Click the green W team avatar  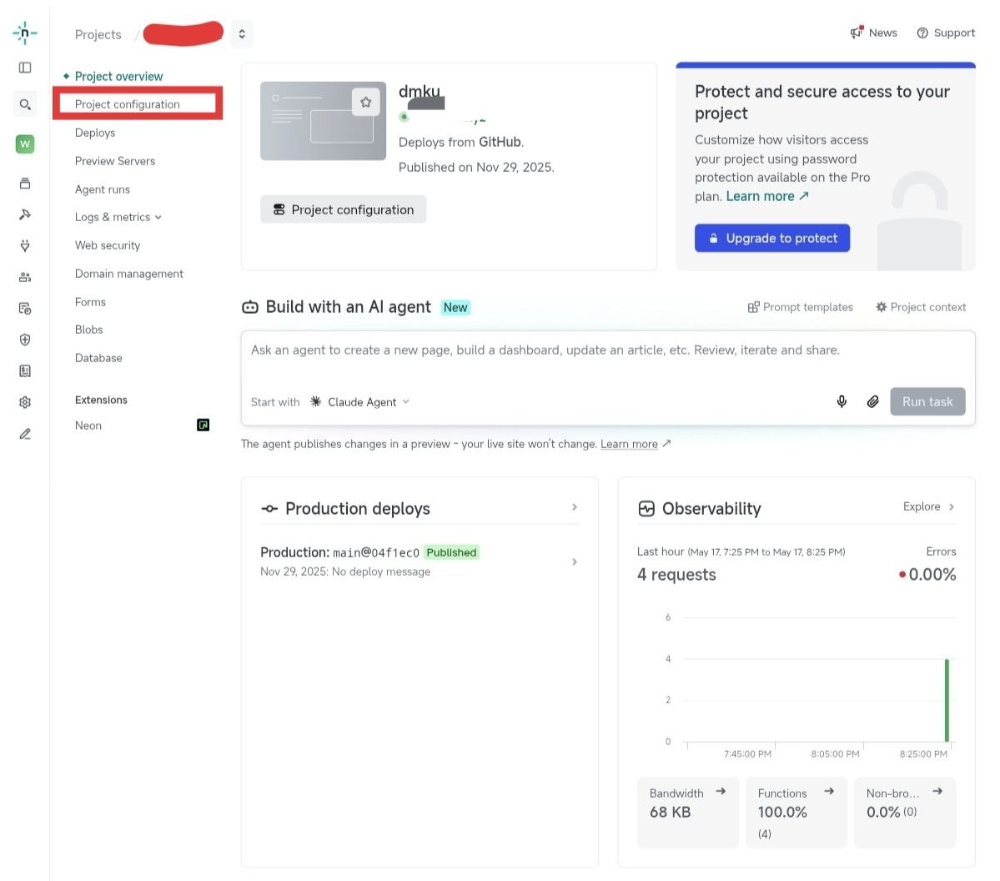click(25, 144)
